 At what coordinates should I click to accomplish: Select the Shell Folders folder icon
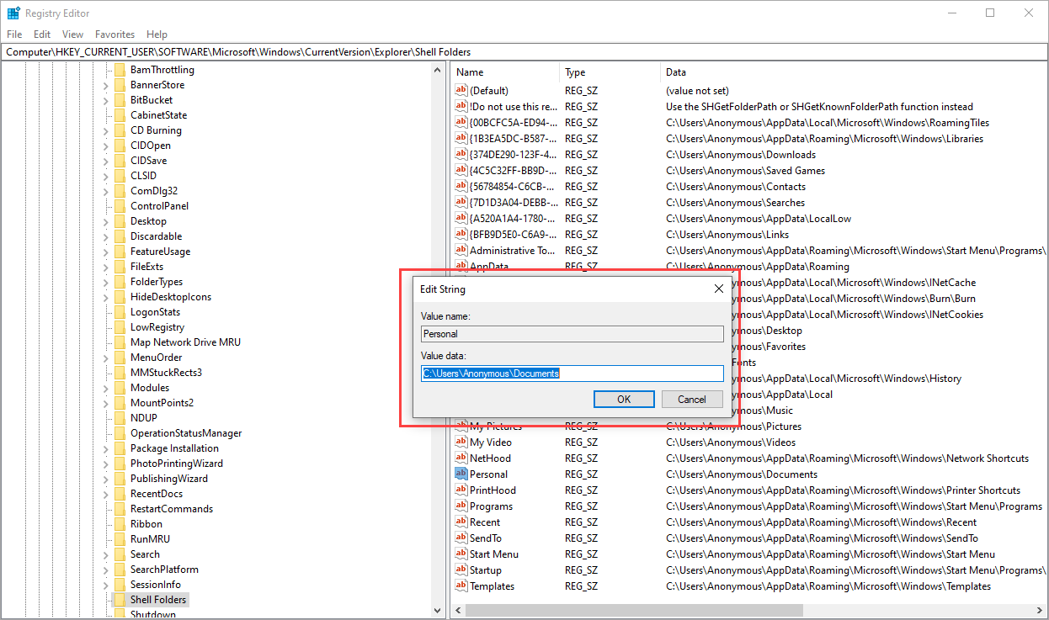click(120, 600)
